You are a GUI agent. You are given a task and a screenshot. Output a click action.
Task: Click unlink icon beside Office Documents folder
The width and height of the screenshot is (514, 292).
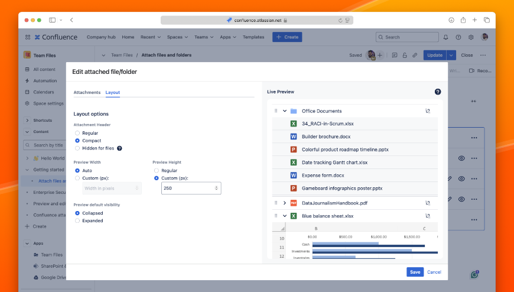point(428,111)
